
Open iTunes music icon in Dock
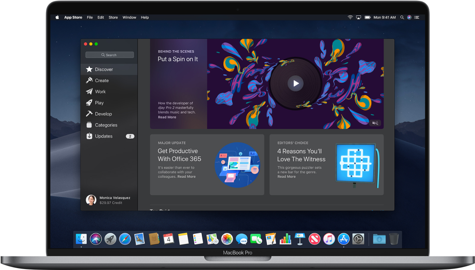click(329, 239)
